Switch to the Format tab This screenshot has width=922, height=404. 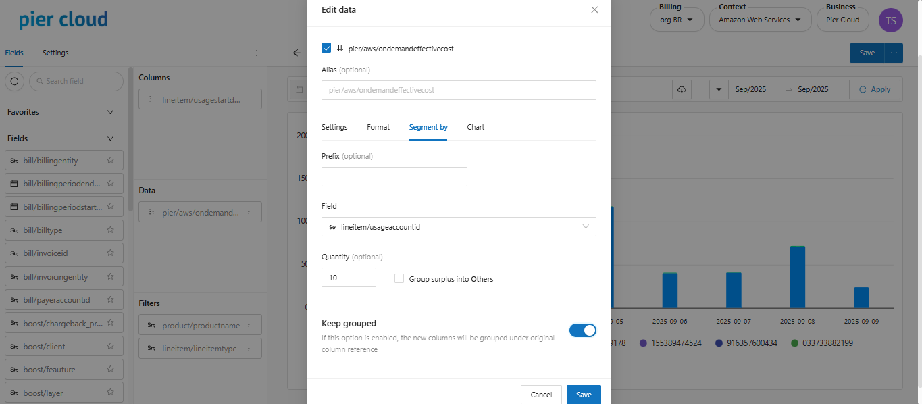click(x=378, y=127)
